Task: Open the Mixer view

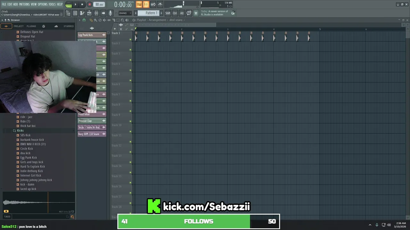Action: 96,13
